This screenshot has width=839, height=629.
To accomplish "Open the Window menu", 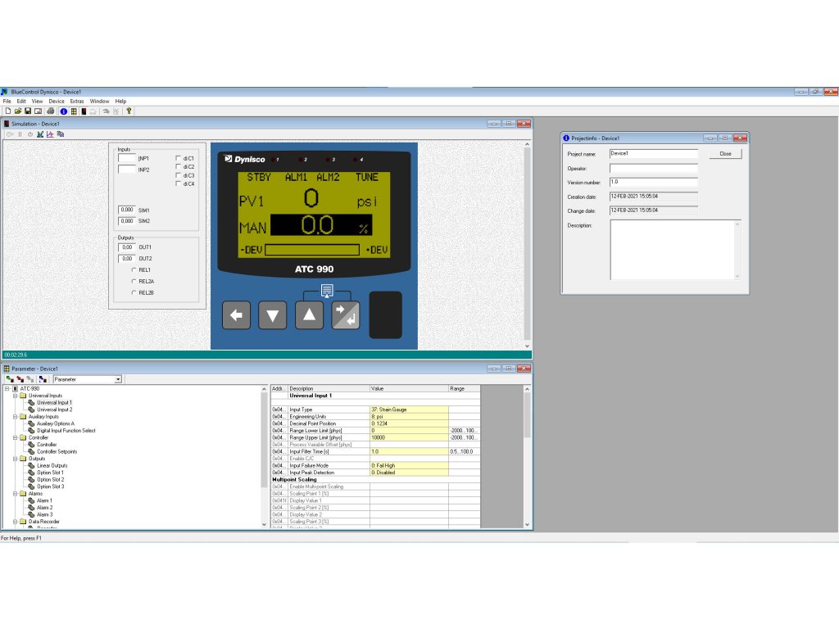I will pyautogui.click(x=99, y=101).
